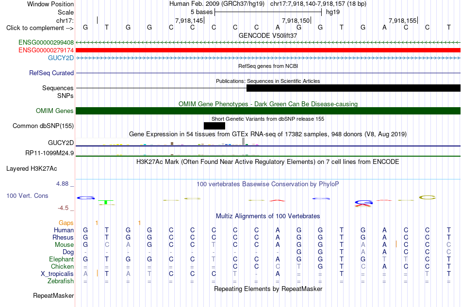Click the green T in the PhyloP conservation logo
461x307 pixels.
pos(106,202)
